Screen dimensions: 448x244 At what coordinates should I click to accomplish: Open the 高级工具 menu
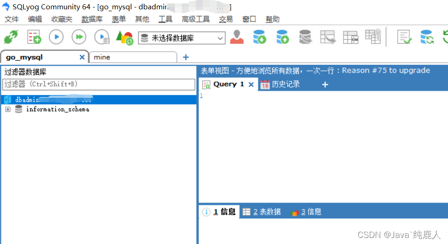[x=196, y=19]
